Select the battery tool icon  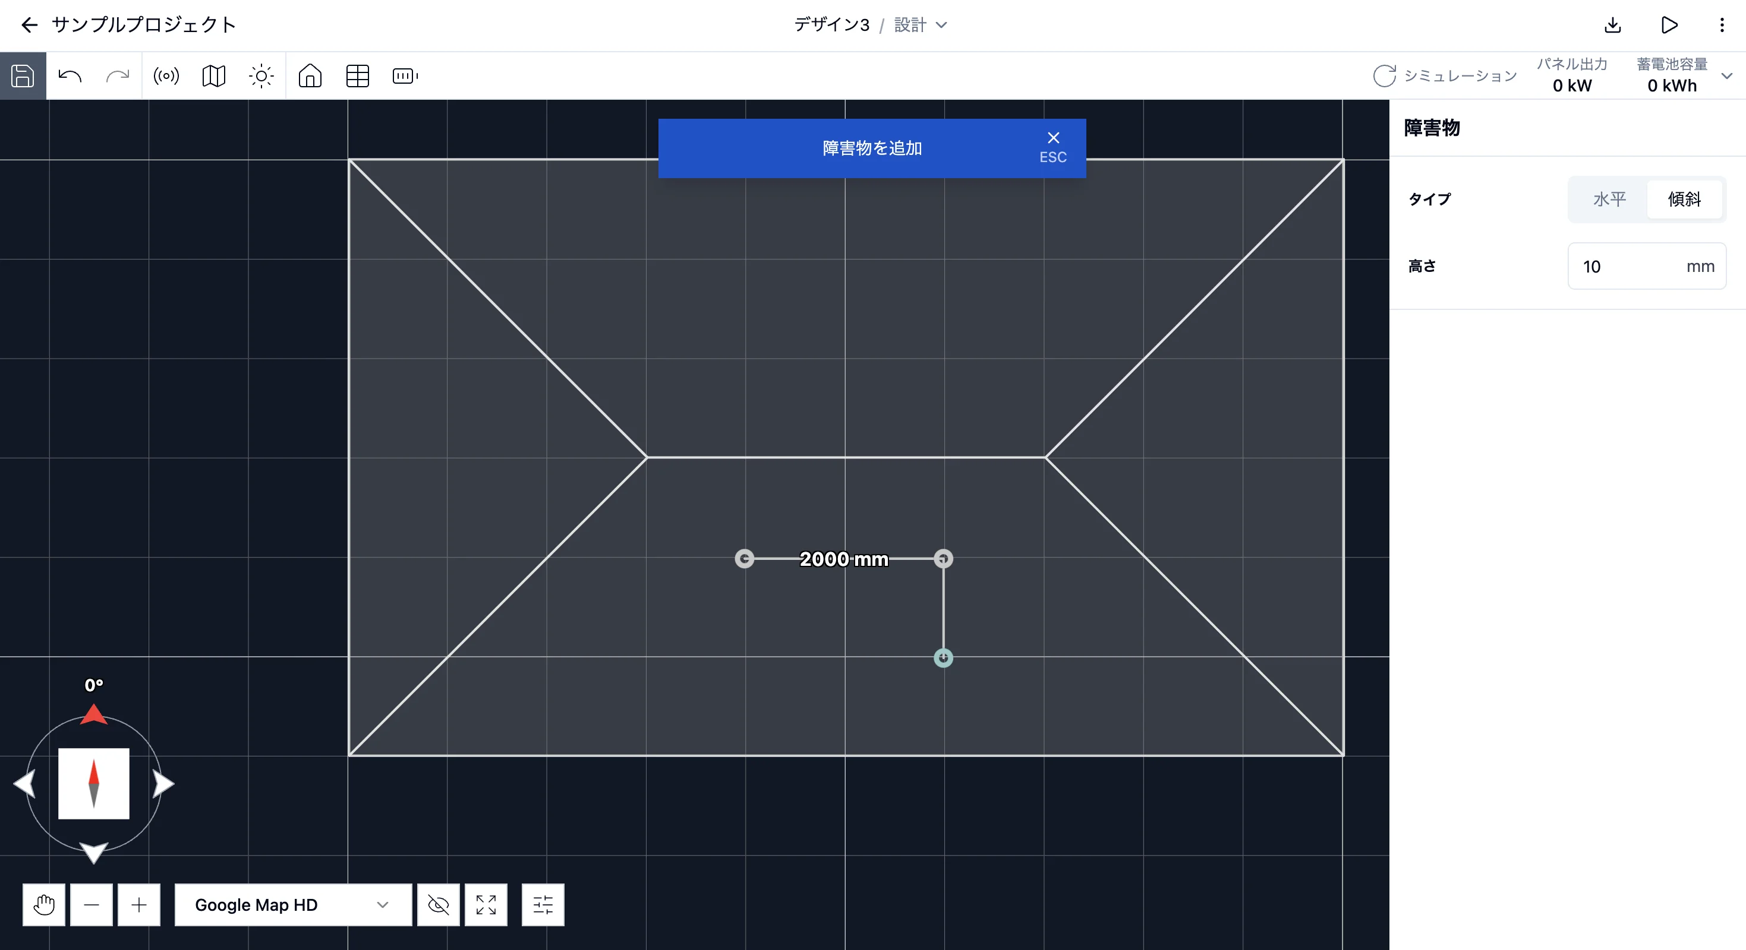click(405, 76)
